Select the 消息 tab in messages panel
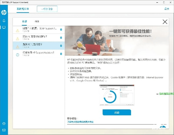 [37, 21]
